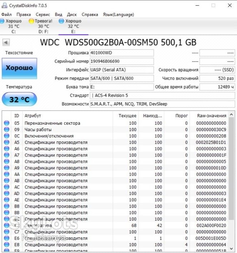
Task: Open the Сервис menu
Action: 43,15
